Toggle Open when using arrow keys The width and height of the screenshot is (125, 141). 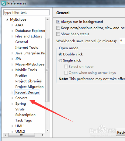coord(66,73)
